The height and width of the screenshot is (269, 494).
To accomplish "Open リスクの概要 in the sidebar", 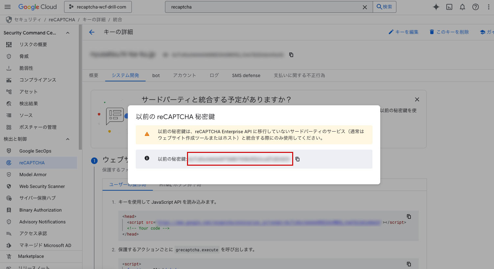I will click(x=38, y=45).
